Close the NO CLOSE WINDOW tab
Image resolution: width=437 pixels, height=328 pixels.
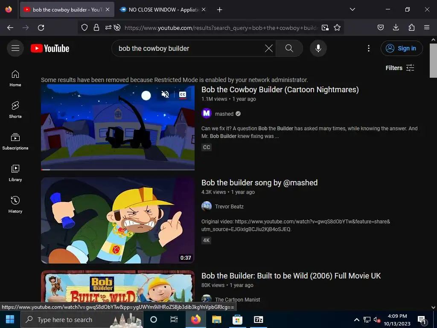pos(204,9)
